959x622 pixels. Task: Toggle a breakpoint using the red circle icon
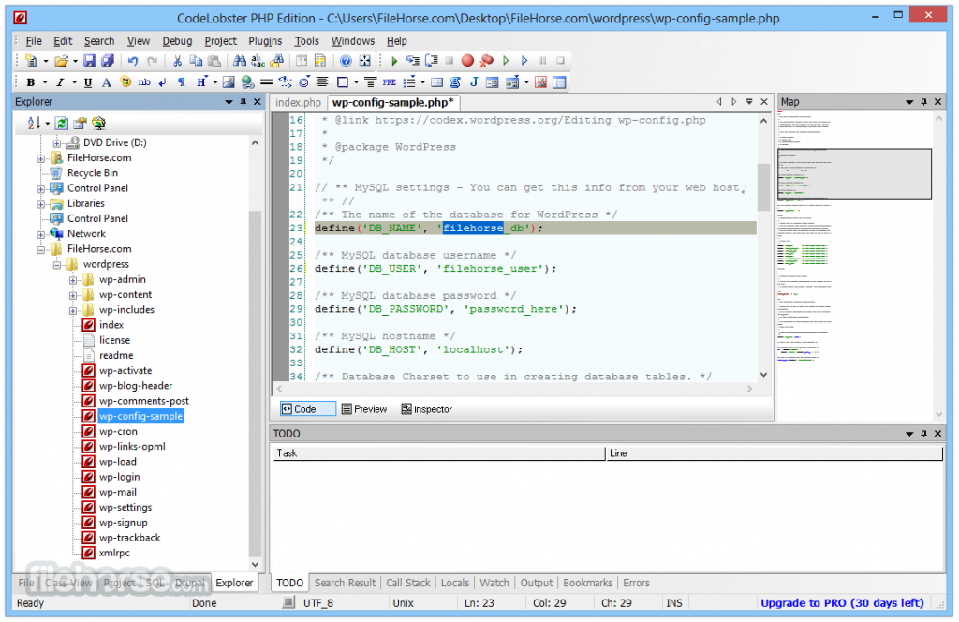pos(468,60)
